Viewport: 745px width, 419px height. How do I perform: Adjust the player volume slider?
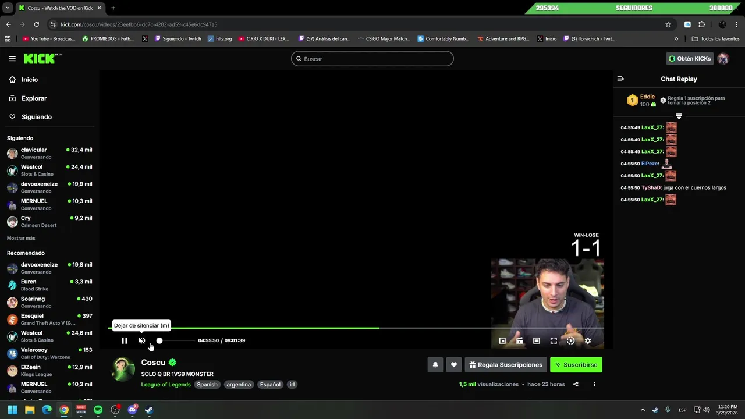pyautogui.click(x=176, y=340)
